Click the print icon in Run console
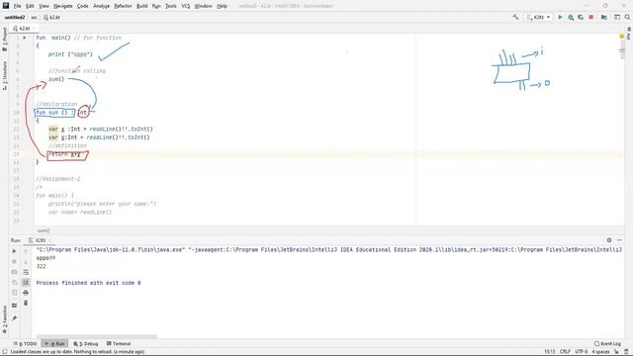Viewport: 633px width, 356px height. [26, 293]
